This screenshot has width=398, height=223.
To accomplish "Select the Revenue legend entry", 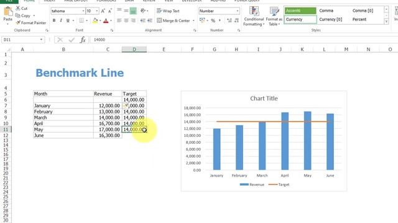I will point(252,185).
